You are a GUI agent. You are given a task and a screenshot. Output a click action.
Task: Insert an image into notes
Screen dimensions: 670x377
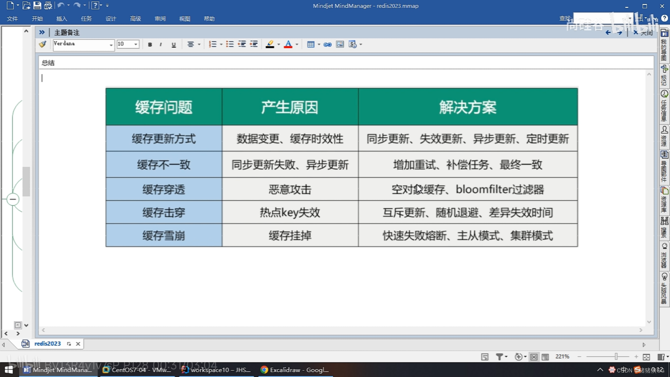[340, 44]
